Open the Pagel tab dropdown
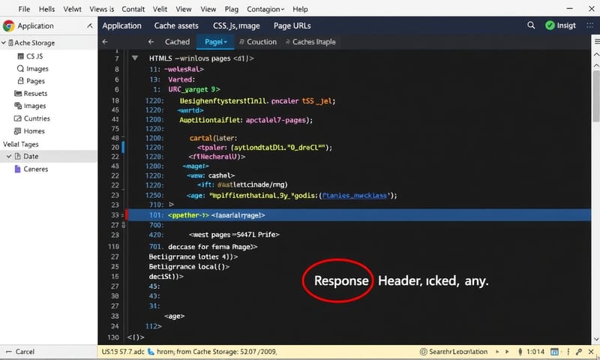Image resolution: width=600 pixels, height=360 pixels. pos(225,42)
